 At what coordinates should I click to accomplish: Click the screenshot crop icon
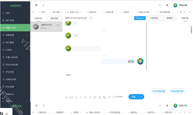coord(113,97)
